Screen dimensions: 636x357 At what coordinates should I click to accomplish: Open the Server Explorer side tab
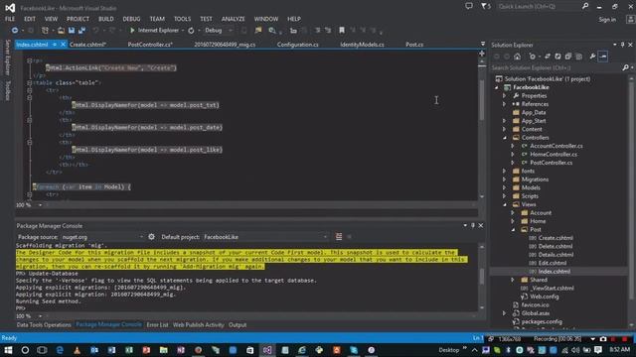tap(7, 58)
